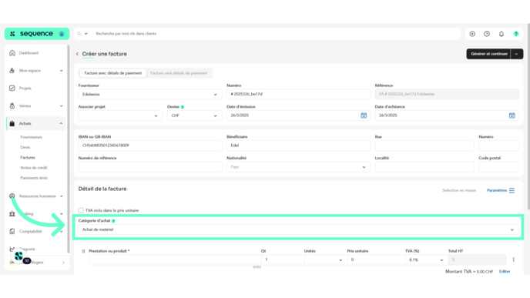The height and width of the screenshot is (298, 530).
Task: Click the Éditer link next to Montant TVA
Action: 505,272
